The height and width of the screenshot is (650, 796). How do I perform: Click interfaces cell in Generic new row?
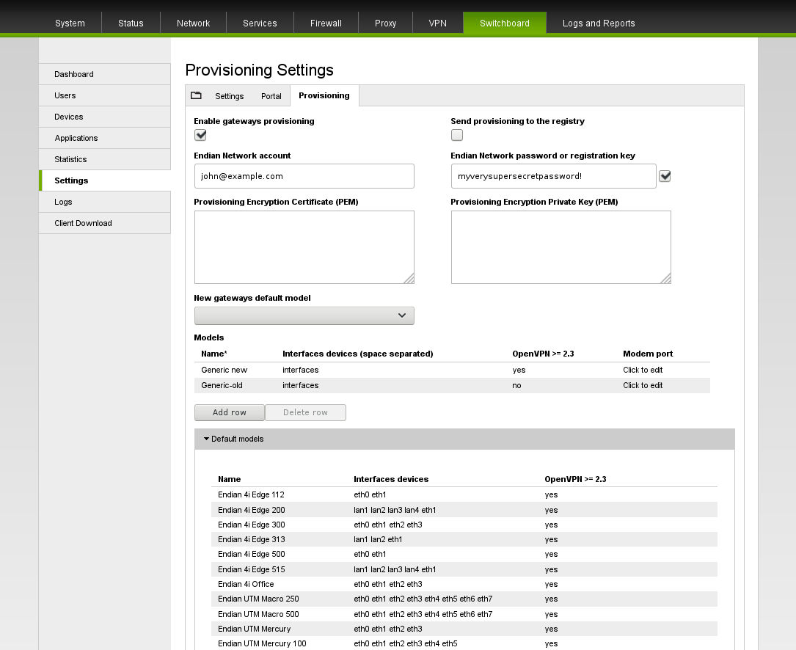tap(301, 370)
